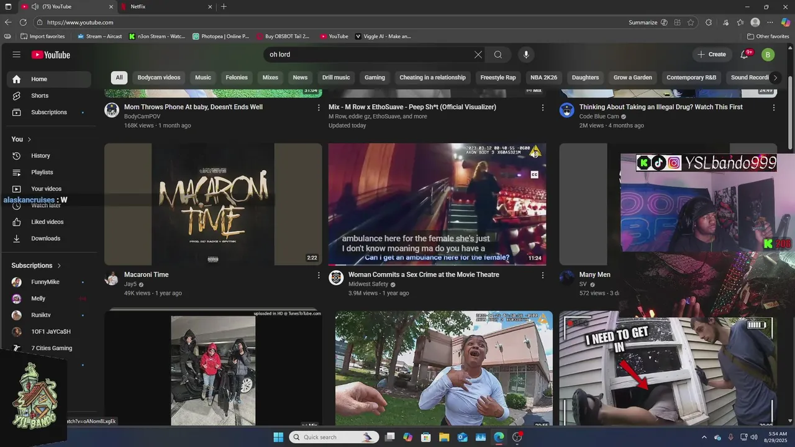Screen dimensions: 795x447
Task: Select the Contemporary R&B chip
Action: pos(691,78)
